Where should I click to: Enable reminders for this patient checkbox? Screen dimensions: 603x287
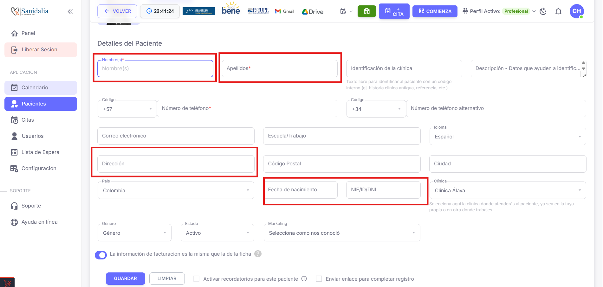[197, 279]
